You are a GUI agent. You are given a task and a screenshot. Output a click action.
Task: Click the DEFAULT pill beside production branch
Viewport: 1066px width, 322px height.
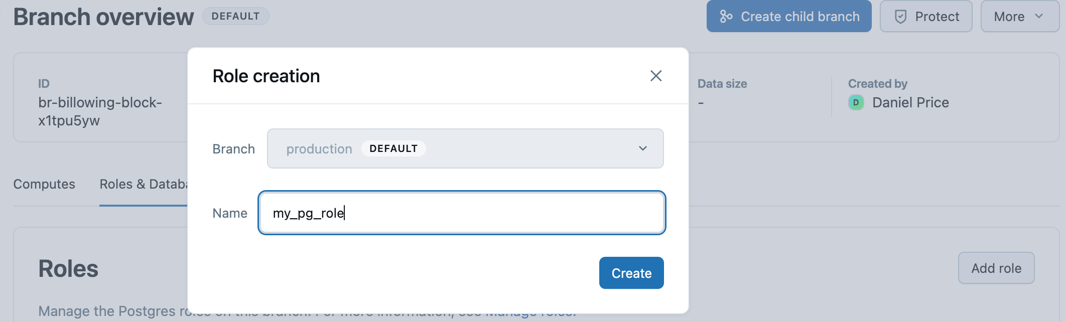(393, 148)
